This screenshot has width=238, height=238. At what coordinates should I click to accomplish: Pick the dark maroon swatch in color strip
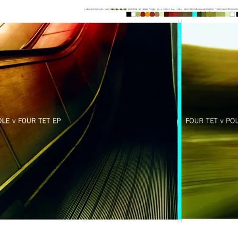167,14
